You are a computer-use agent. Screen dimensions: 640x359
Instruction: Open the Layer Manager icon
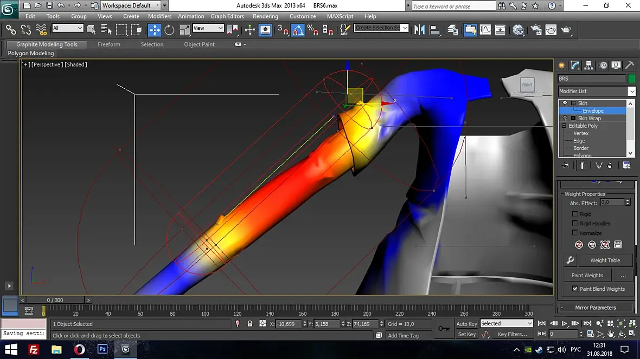(x=452, y=30)
